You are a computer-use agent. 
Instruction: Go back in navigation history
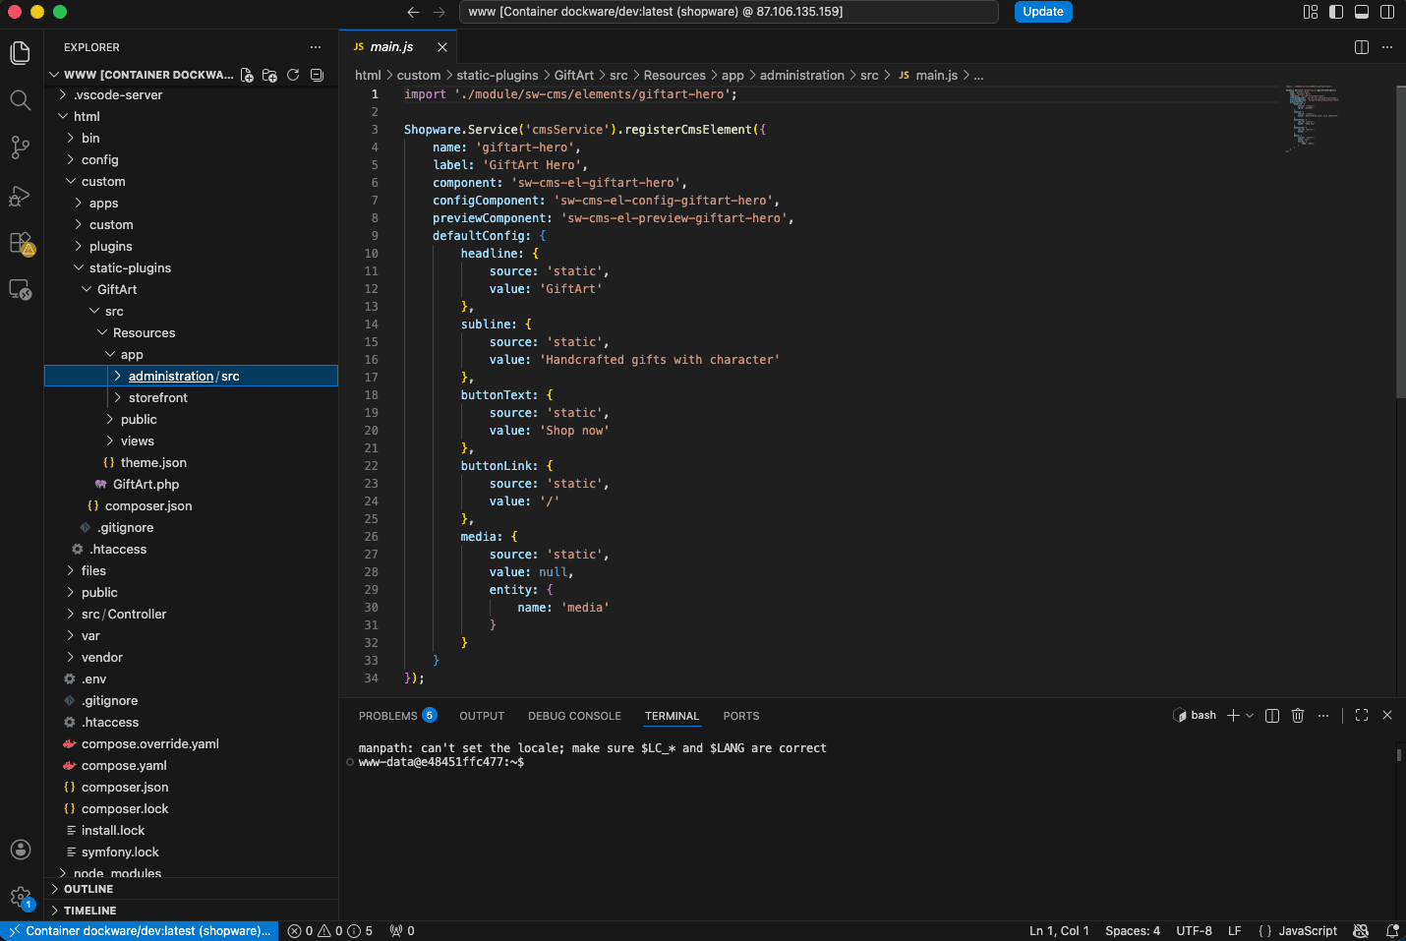pos(413,12)
